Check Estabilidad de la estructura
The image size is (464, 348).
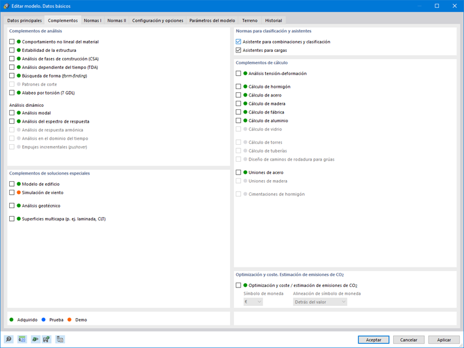pyautogui.click(x=12, y=50)
